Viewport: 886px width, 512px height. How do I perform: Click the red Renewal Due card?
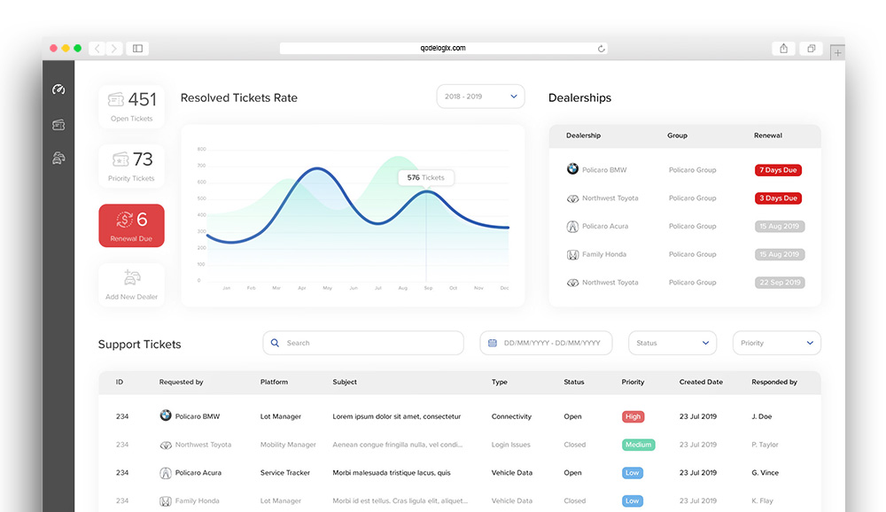point(131,225)
